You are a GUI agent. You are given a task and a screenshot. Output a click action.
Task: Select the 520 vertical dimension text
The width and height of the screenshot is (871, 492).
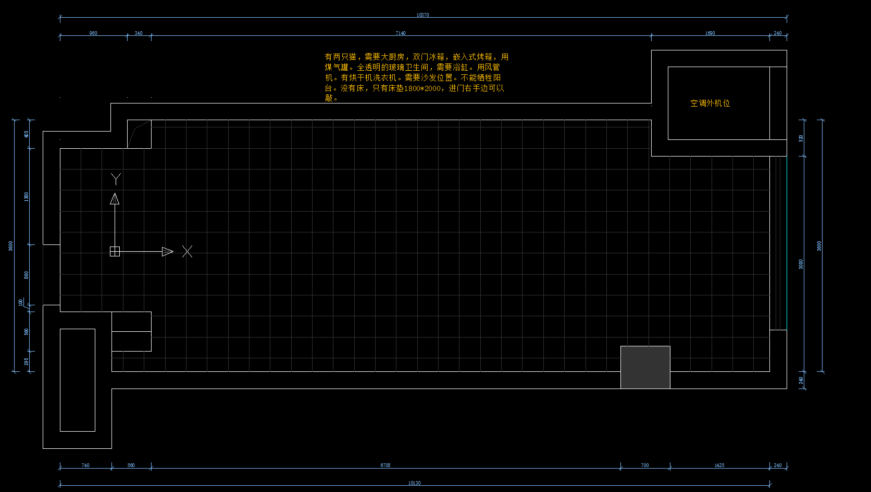coord(801,138)
